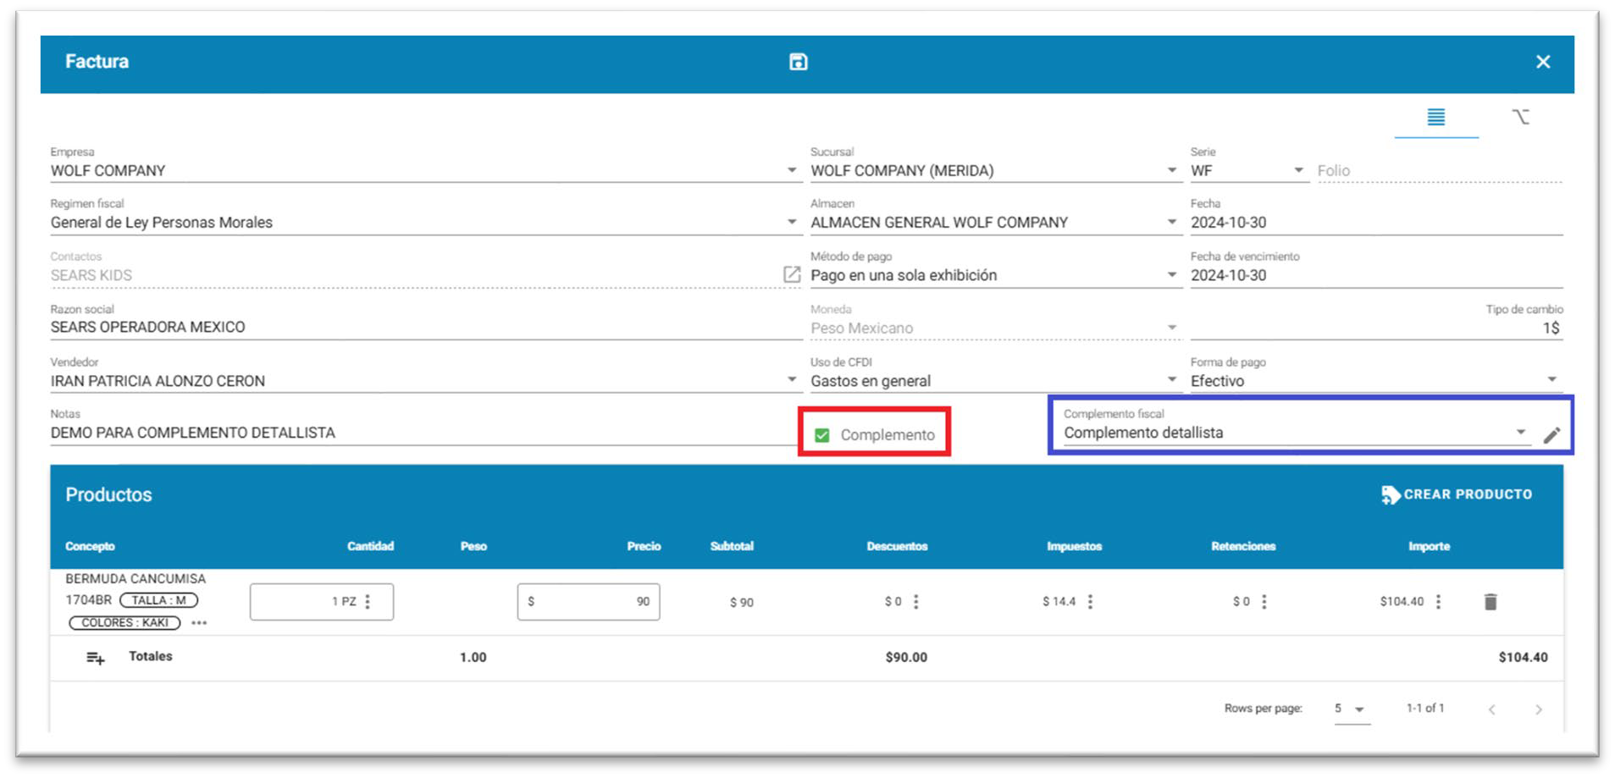Viewport: 1615px width, 778px height.
Task: Click the Notas text field
Action: pyautogui.click(x=423, y=433)
